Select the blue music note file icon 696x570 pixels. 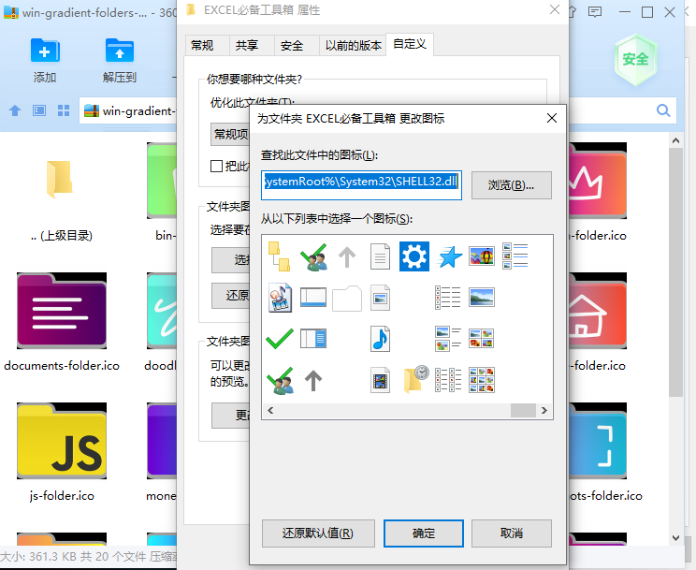click(x=381, y=339)
